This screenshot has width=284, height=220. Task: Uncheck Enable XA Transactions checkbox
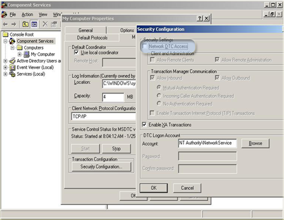[144, 124]
